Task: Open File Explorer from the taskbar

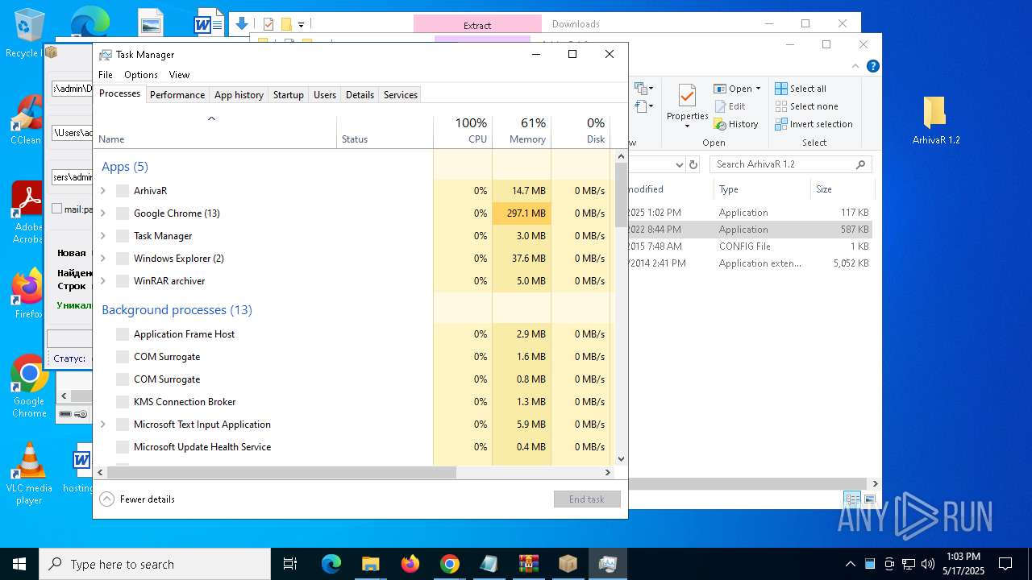Action: coord(371,564)
